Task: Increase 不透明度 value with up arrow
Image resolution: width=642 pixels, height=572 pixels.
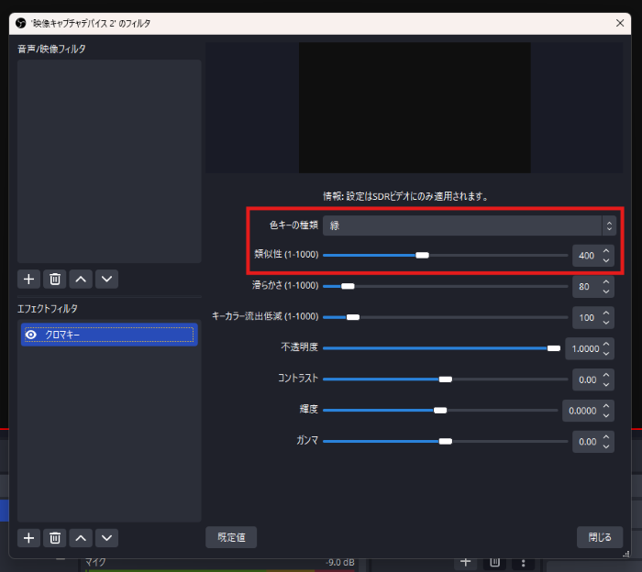Action: pyautogui.click(x=606, y=344)
